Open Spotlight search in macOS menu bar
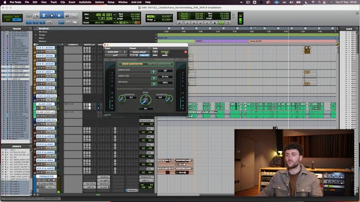This screenshot has width=360, height=202. [x=319, y=2]
